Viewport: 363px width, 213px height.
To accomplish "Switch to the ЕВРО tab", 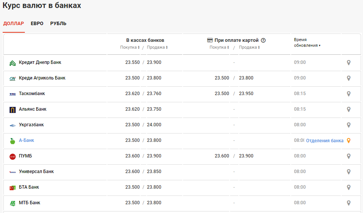I will point(37,24).
